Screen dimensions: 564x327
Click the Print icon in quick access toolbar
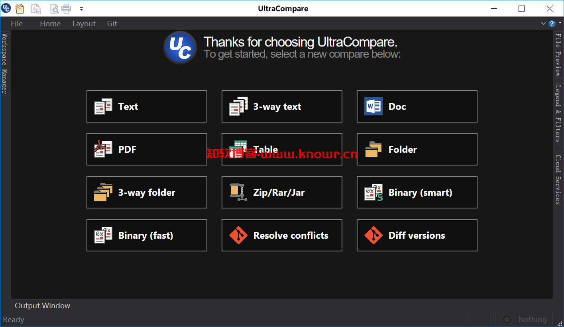pos(66,8)
